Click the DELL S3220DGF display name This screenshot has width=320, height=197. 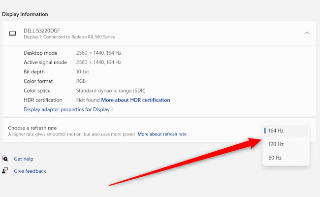click(x=42, y=31)
